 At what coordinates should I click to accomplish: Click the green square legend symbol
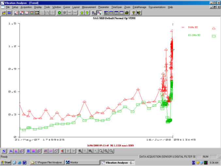point(214,36)
